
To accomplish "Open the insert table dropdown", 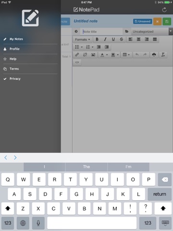I will point(126,55).
